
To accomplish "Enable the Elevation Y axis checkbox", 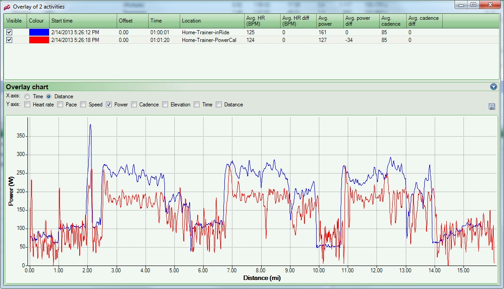I will [x=165, y=105].
